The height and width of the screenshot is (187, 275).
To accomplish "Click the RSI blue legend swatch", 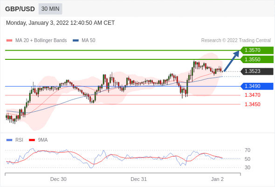I will pos(9,140).
